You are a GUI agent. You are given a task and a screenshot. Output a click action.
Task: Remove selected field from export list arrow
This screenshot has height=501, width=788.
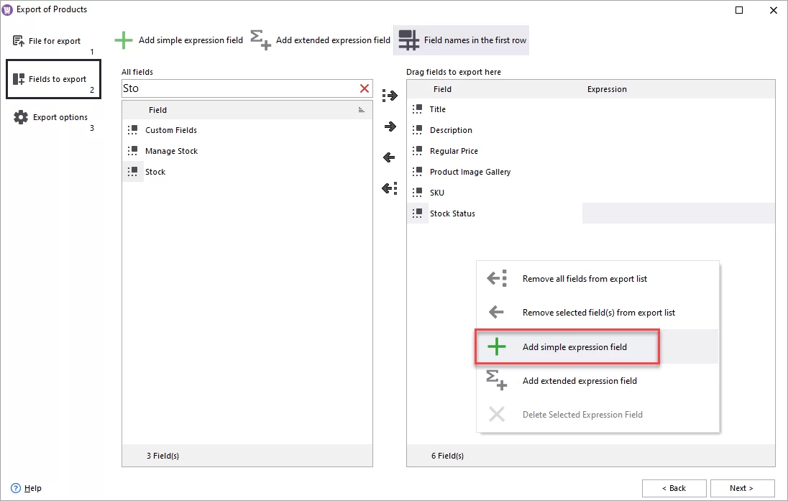tap(389, 157)
